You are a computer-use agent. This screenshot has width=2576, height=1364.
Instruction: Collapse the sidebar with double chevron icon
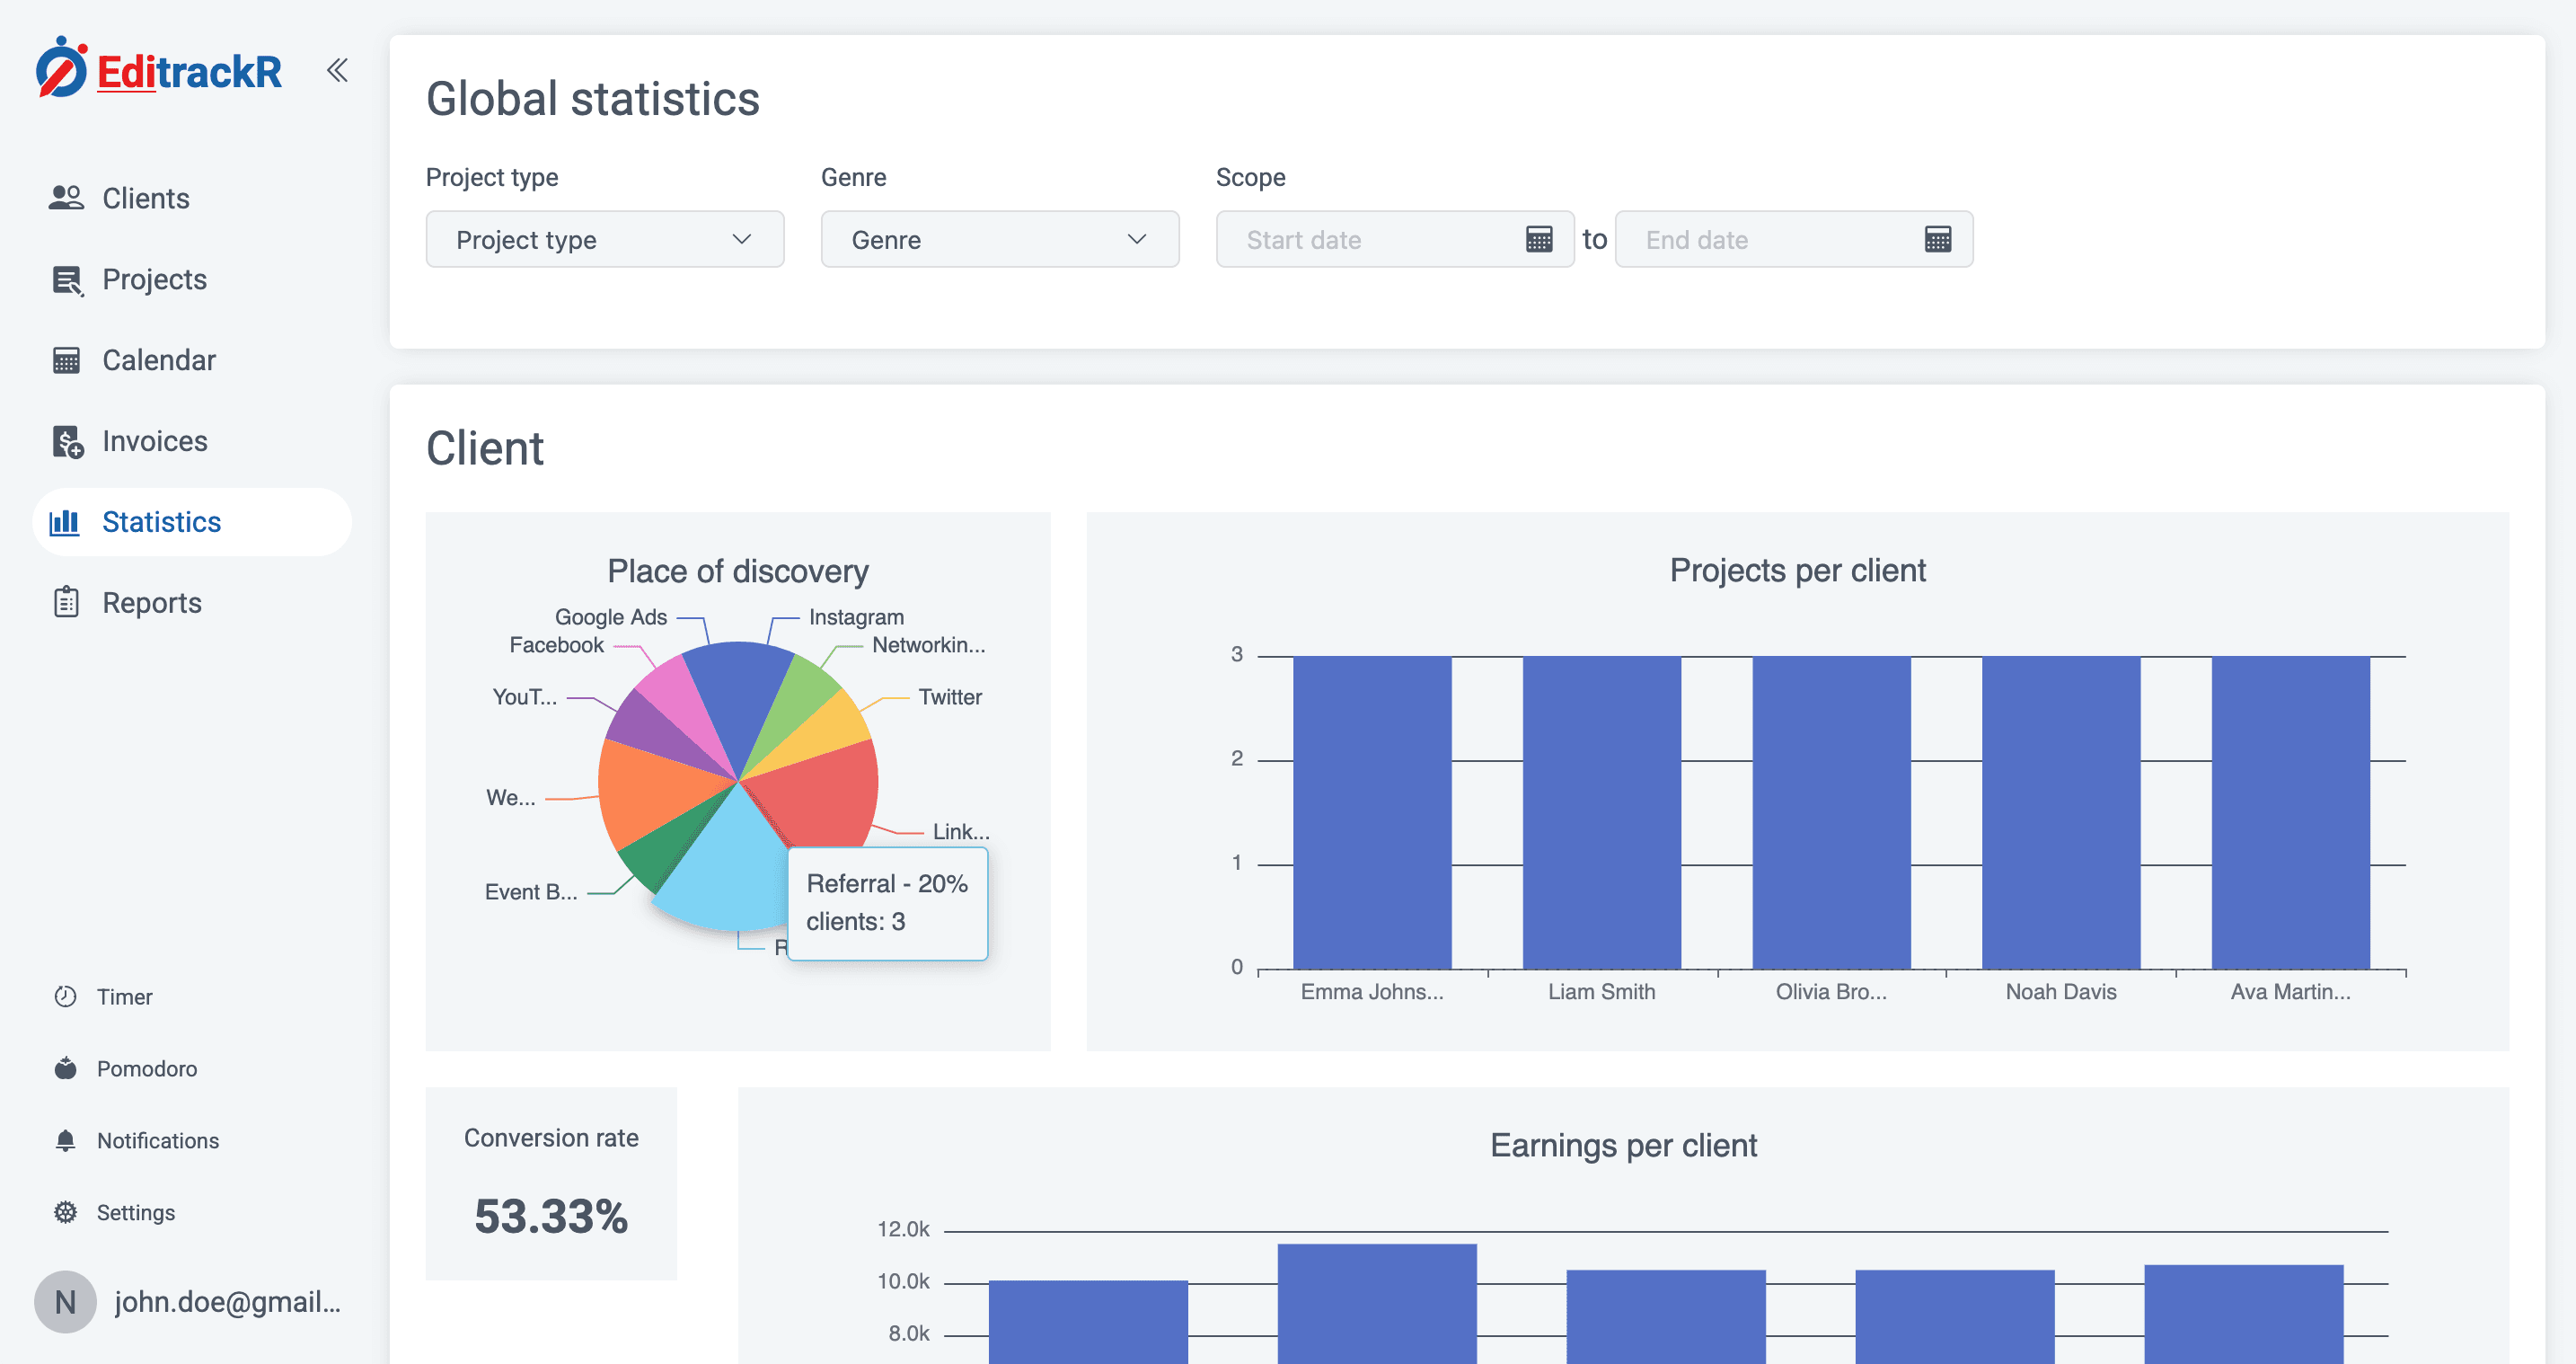click(x=337, y=70)
